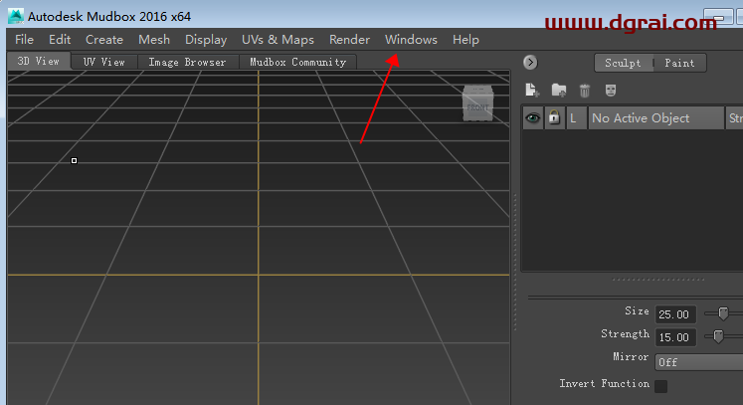Image resolution: width=743 pixels, height=405 pixels.
Task: Select the Paint layers button
Action: click(x=679, y=63)
